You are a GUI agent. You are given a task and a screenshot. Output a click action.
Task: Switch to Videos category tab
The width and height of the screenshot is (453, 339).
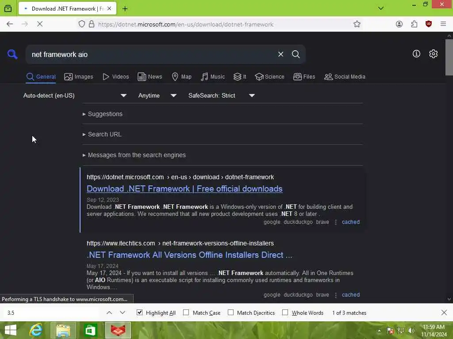(x=116, y=77)
